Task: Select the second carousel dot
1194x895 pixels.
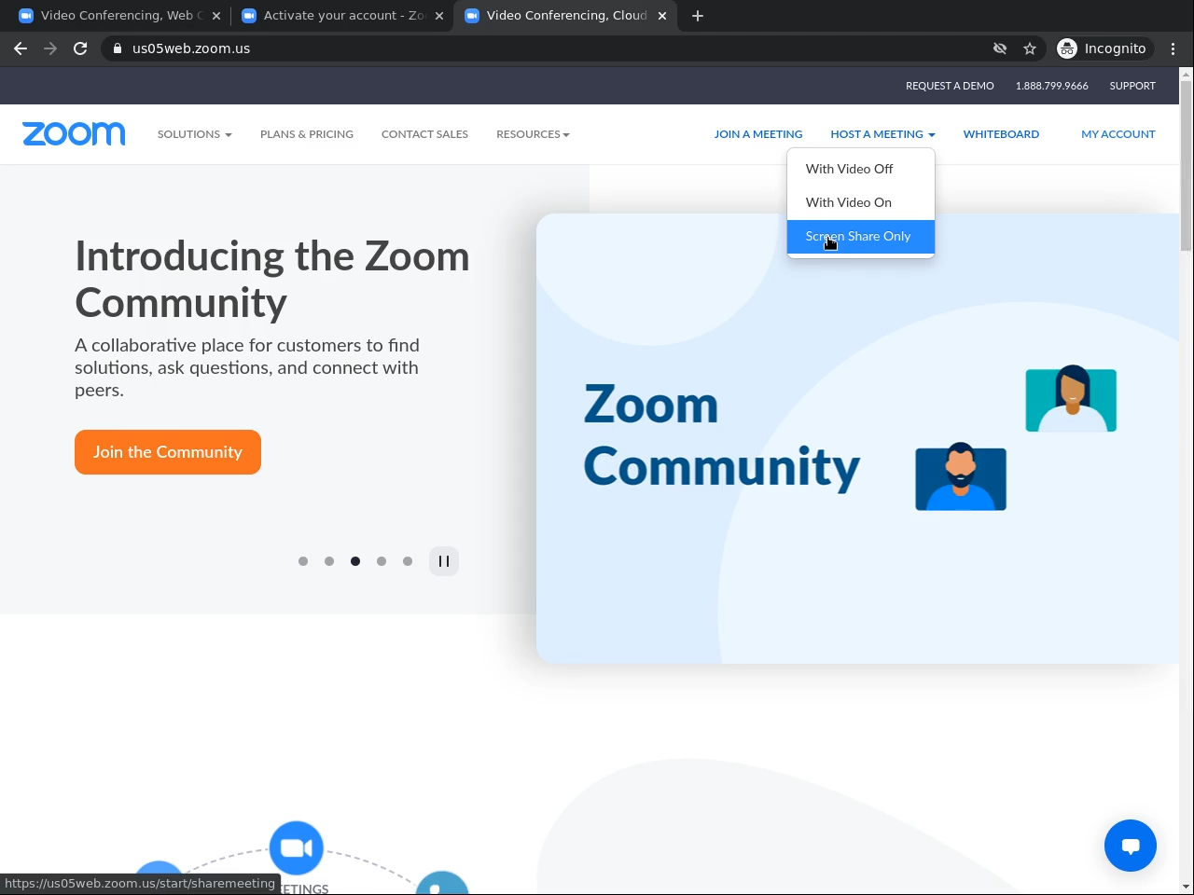Action: click(x=329, y=561)
